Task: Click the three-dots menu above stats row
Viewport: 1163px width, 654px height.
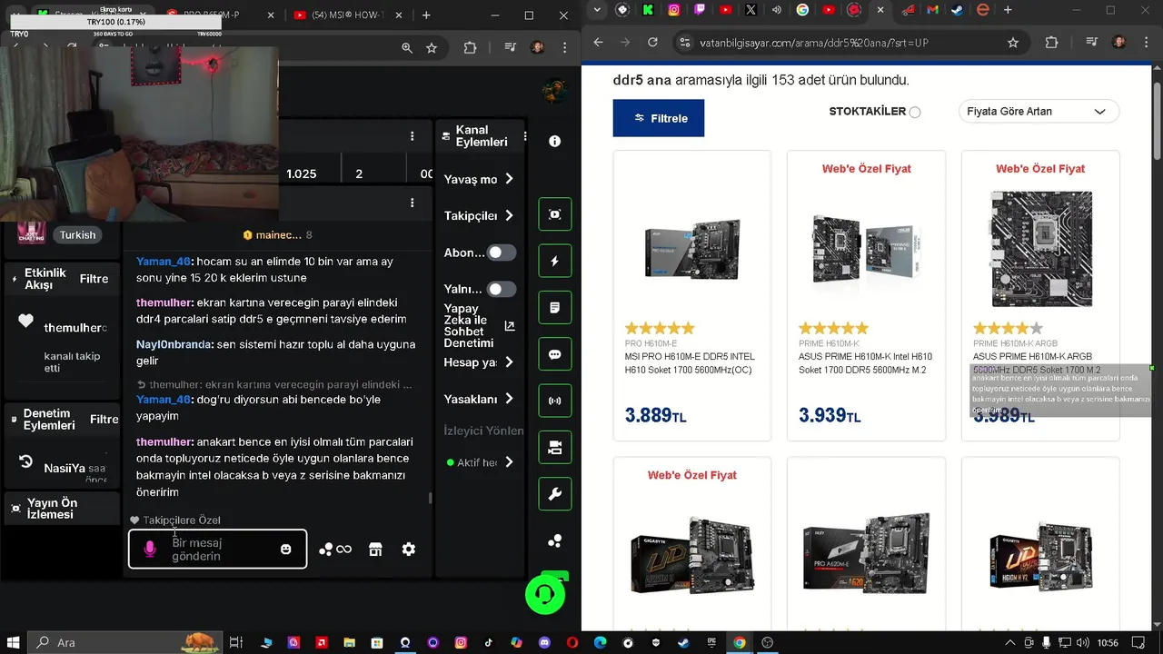Action: [413, 136]
